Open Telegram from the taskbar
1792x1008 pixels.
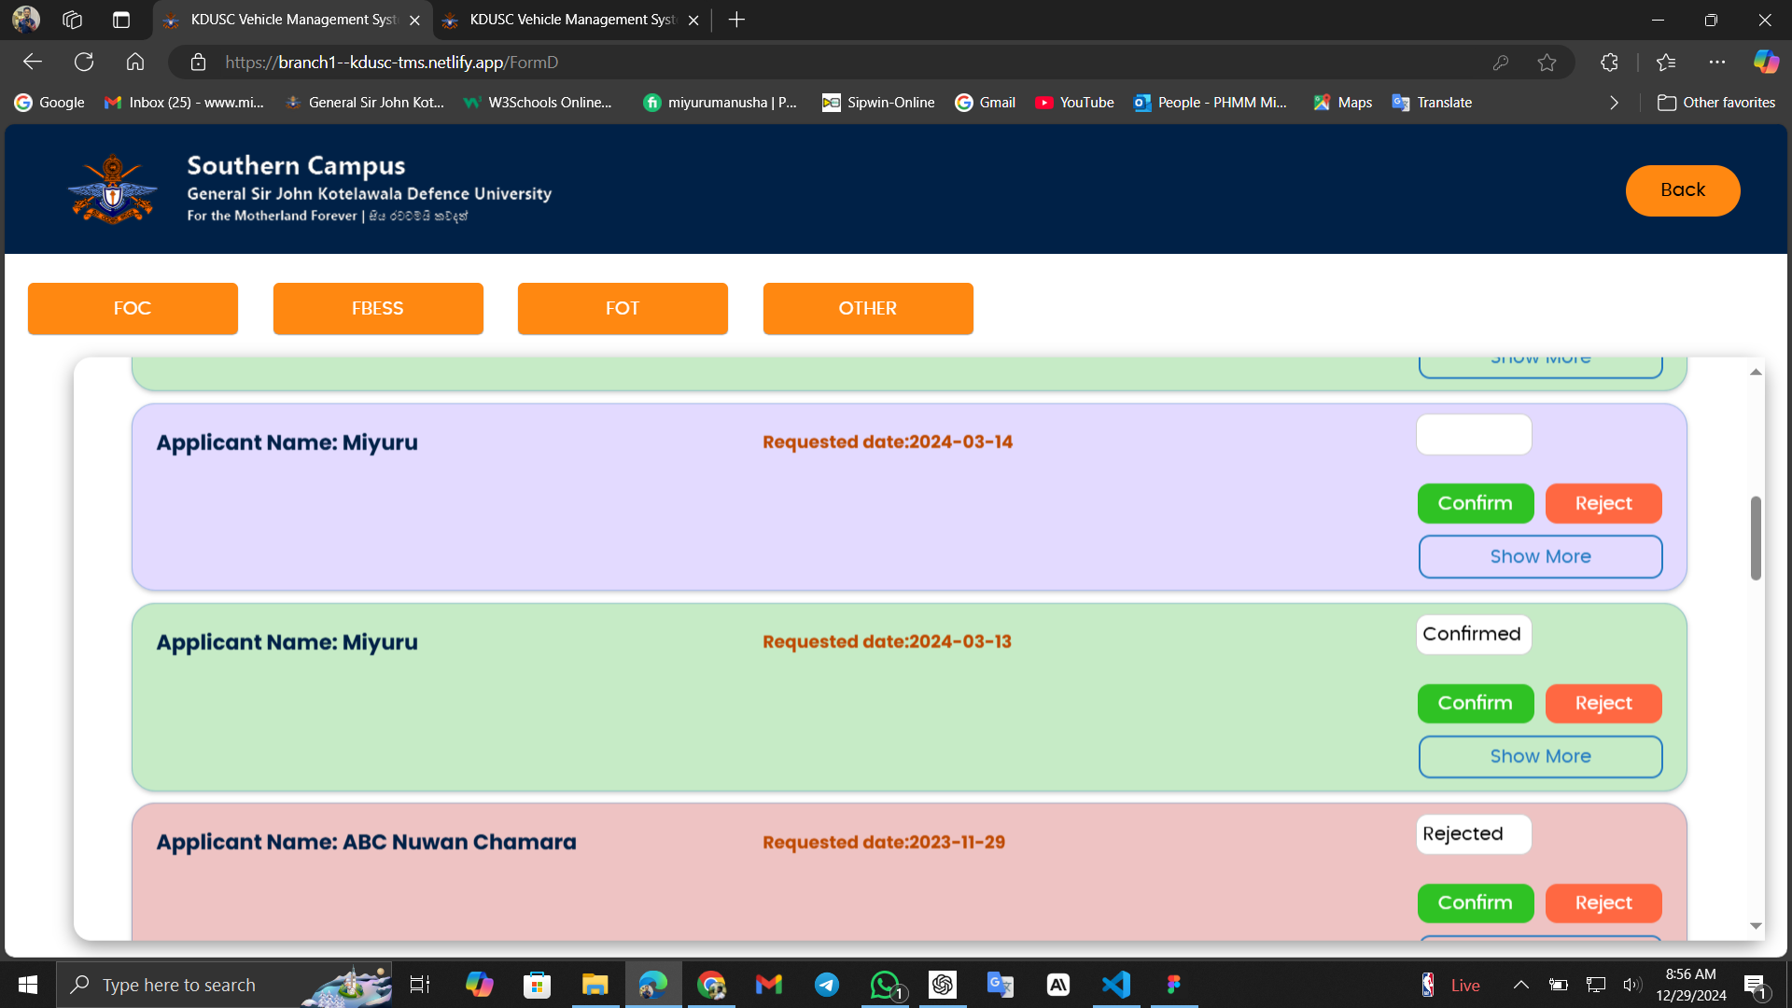827,985
